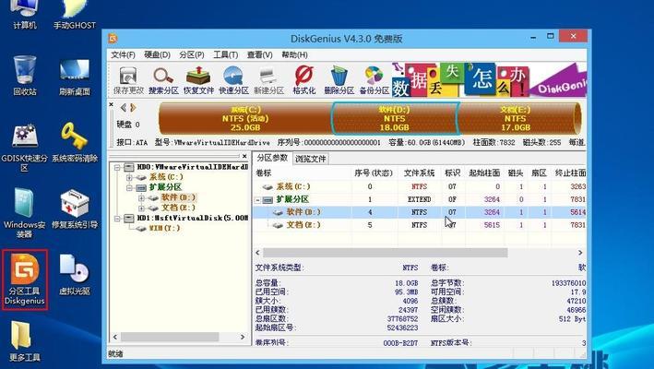Click right arrow of tree panel scrollbar
654x369 pixels.
click(243, 337)
